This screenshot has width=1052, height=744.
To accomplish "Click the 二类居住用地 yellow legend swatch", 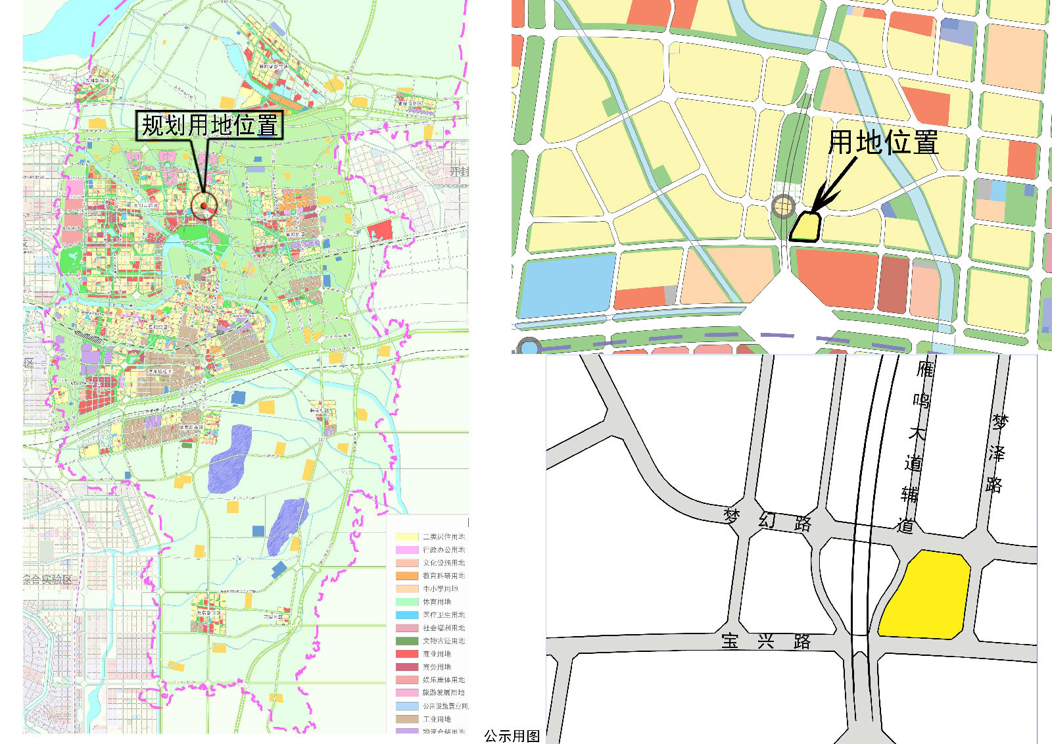I will click(407, 537).
